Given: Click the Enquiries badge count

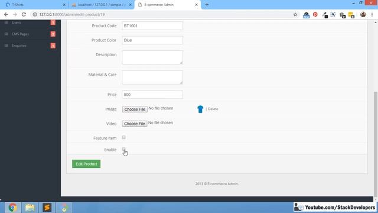Looking at the screenshot, I should click(53, 46).
